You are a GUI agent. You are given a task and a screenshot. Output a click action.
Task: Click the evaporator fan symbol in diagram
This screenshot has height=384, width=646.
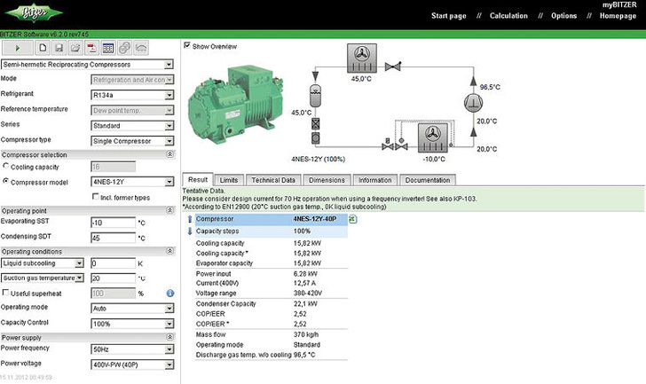click(x=433, y=137)
